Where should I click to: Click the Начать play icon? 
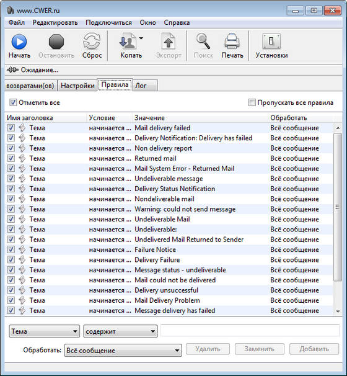point(19,42)
